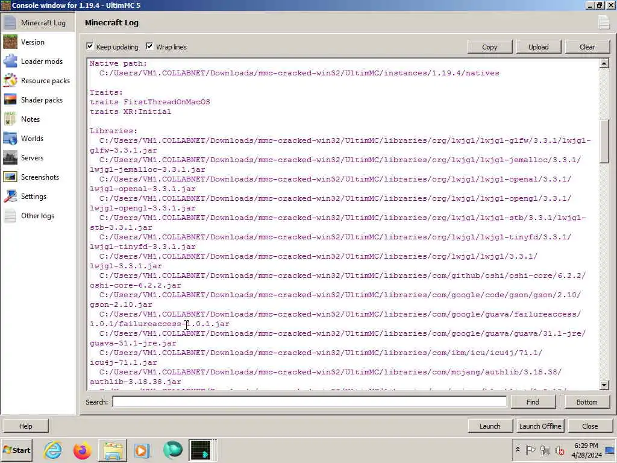The width and height of the screenshot is (617, 463).
Task: Switch to the Settings page
Action: (38, 197)
